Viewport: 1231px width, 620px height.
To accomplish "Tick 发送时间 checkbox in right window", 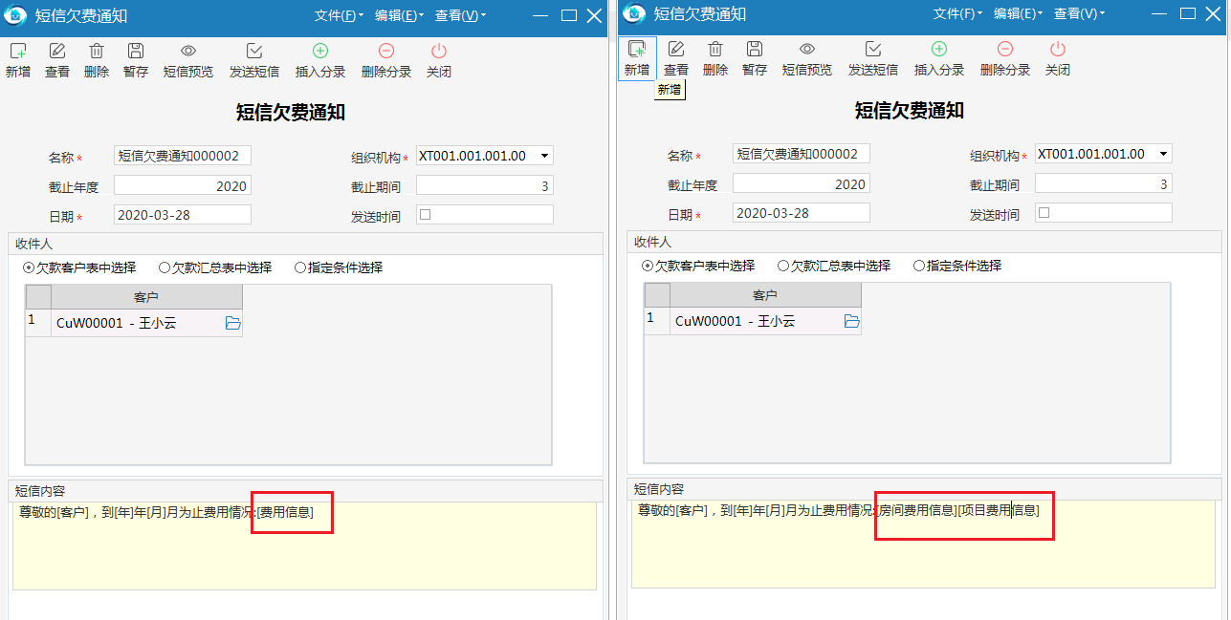I will 1044,213.
